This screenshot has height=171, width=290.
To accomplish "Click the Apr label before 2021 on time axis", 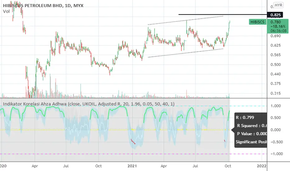I will pos(35,166).
